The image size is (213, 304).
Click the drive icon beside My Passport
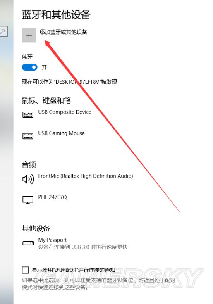[x=28, y=243]
